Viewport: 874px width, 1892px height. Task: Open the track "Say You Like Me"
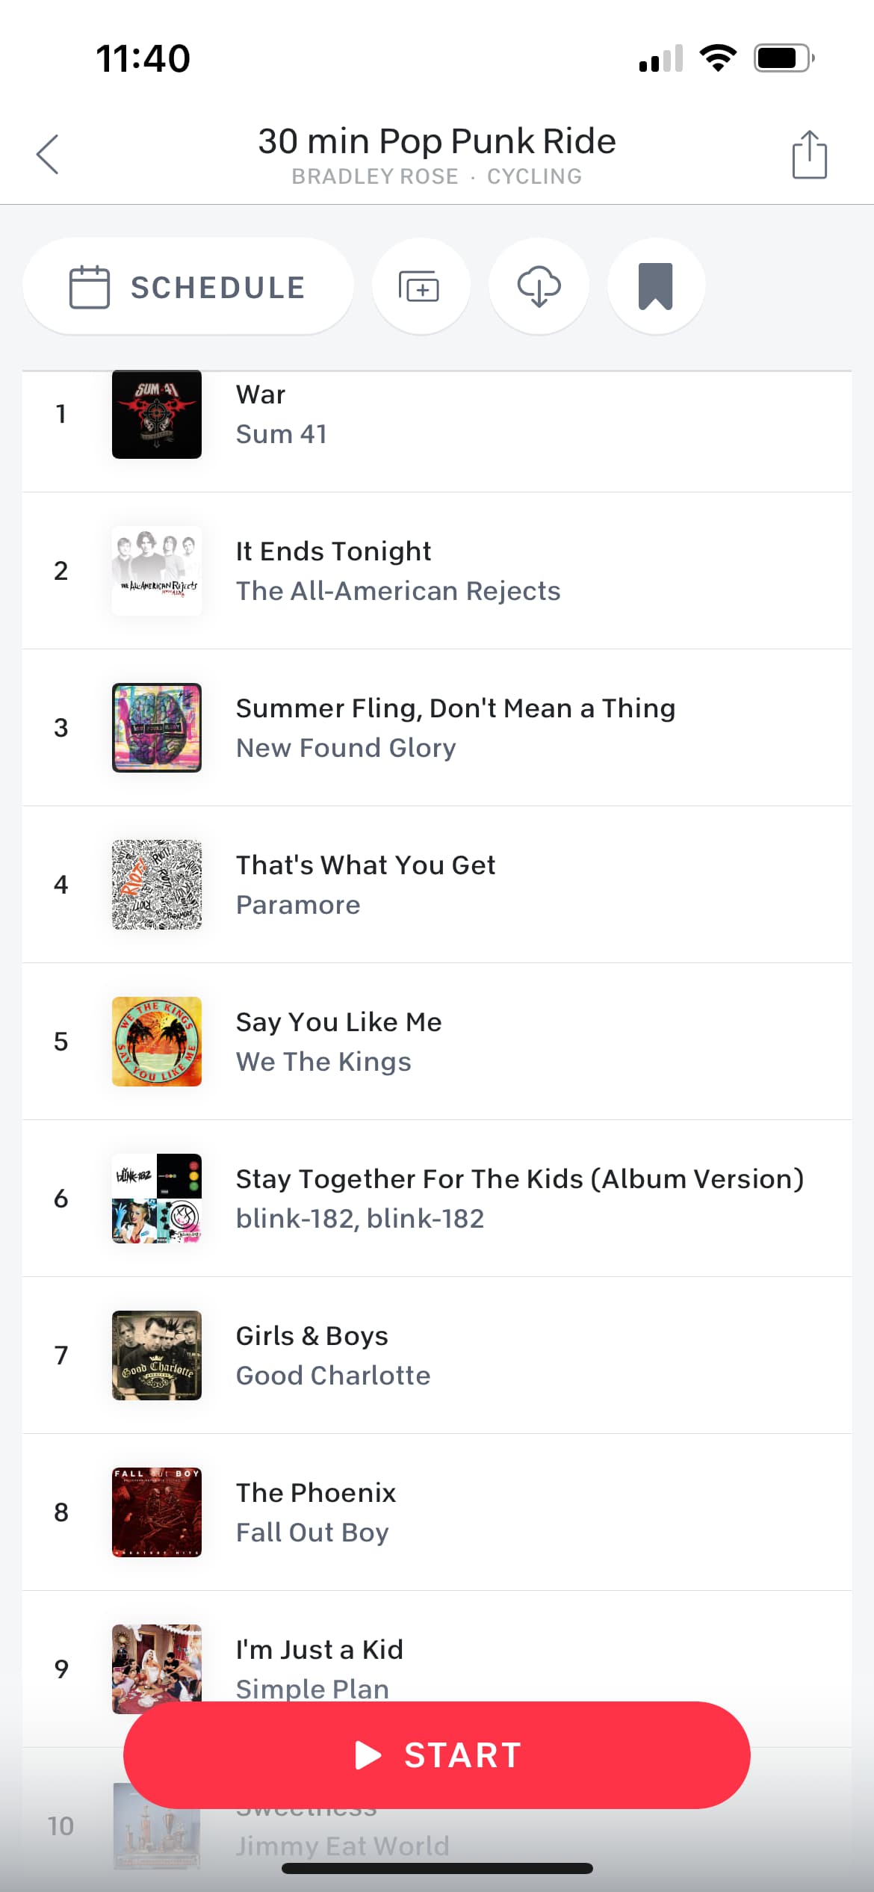coord(338,1022)
